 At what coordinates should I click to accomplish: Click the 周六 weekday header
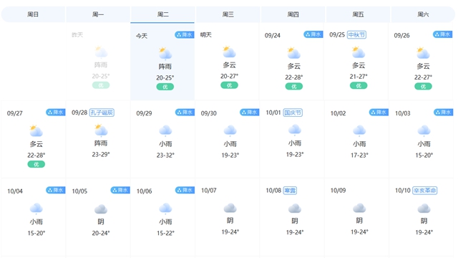click(x=423, y=14)
